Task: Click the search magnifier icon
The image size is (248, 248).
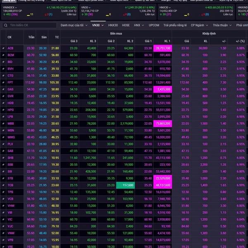Action: (x=6, y=25)
